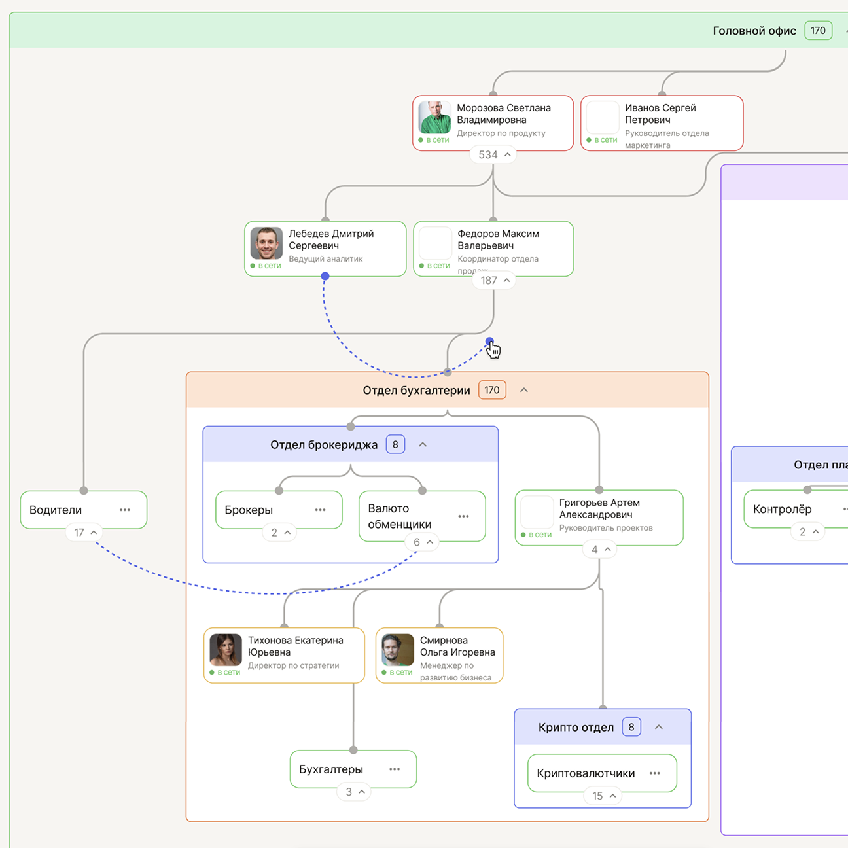Toggle online indicator on Федоров Максим card

(x=423, y=266)
